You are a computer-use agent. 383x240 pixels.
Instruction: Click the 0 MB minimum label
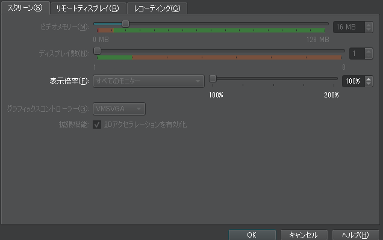[x=101, y=40]
